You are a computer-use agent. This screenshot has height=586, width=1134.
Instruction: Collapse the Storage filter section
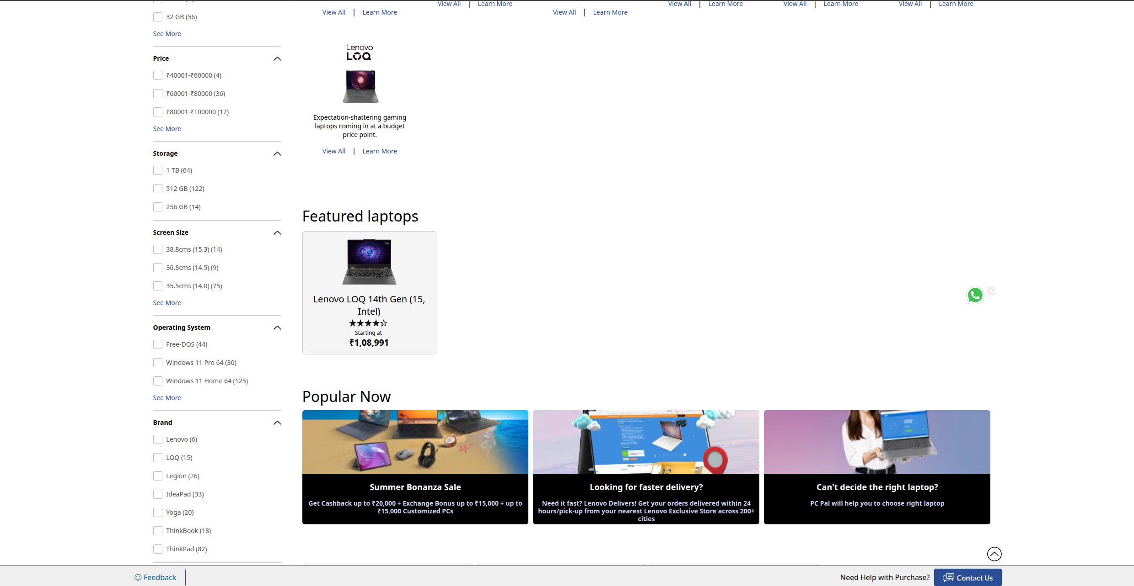[277, 154]
